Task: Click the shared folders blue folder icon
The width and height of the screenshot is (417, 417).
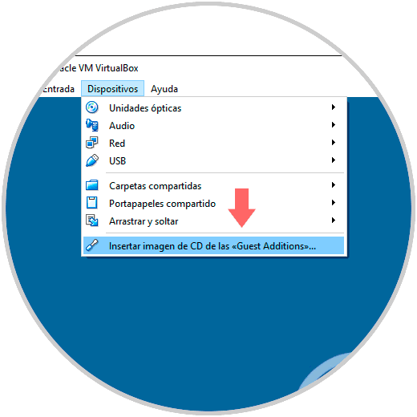Action: click(x=91, y=185)
